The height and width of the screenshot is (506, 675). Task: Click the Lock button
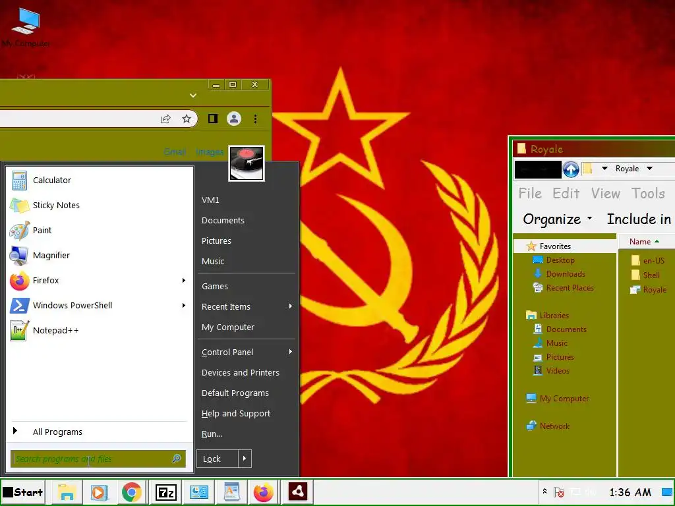tap(218, 459)
